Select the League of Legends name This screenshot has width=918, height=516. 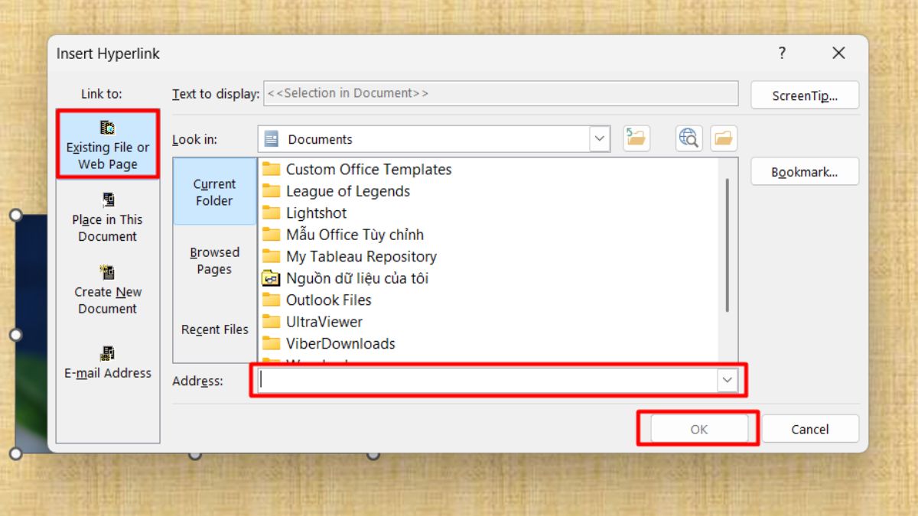(x=348, y=191)
